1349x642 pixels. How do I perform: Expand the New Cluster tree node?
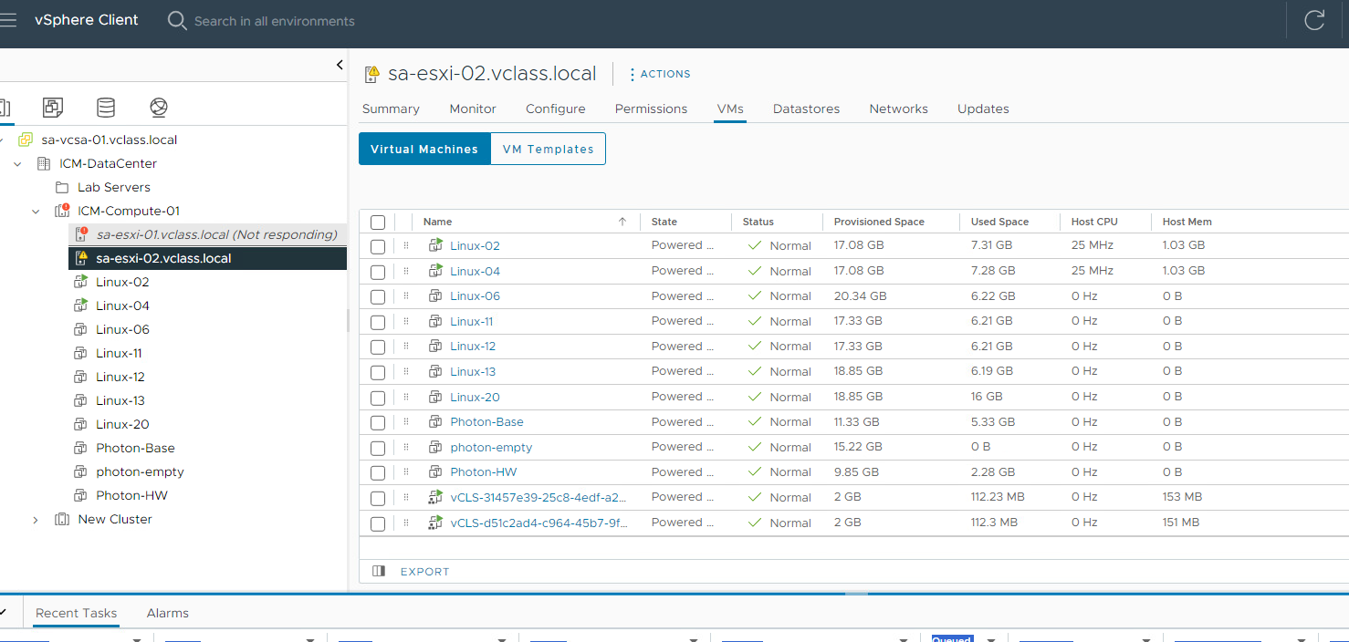point(36,520)
